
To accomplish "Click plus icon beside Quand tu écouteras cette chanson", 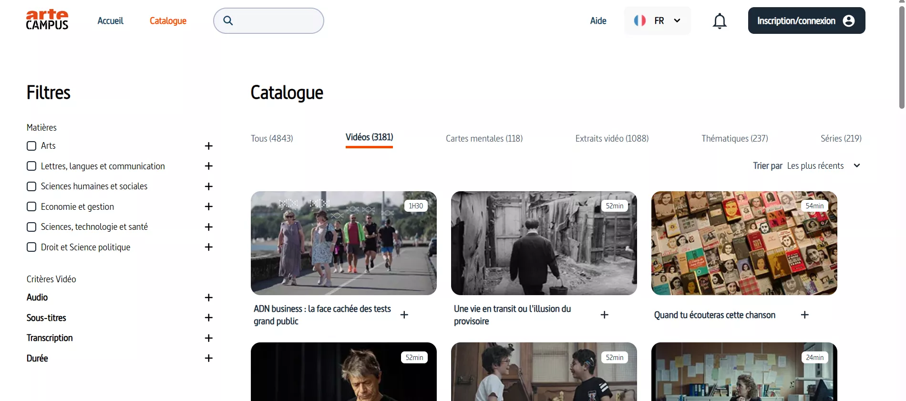I will pos(804,315).
